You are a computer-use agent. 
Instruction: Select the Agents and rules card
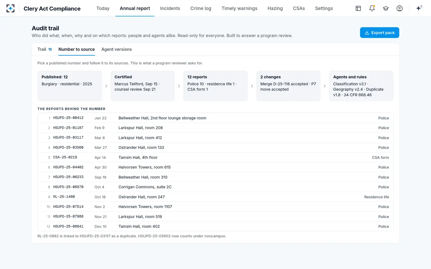coord(361,86)
